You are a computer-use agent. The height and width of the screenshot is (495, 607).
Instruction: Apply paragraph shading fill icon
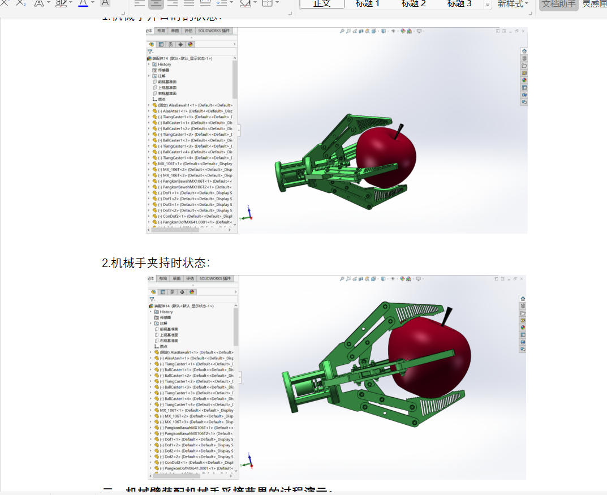point(245,3)
